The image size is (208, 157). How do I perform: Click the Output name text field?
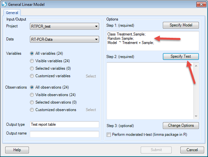pos(64,134)
